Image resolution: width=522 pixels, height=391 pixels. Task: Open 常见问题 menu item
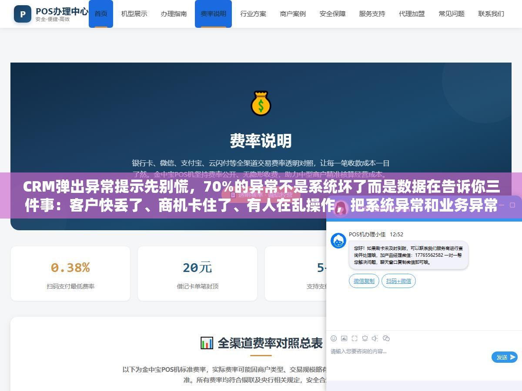click(452, 14)
